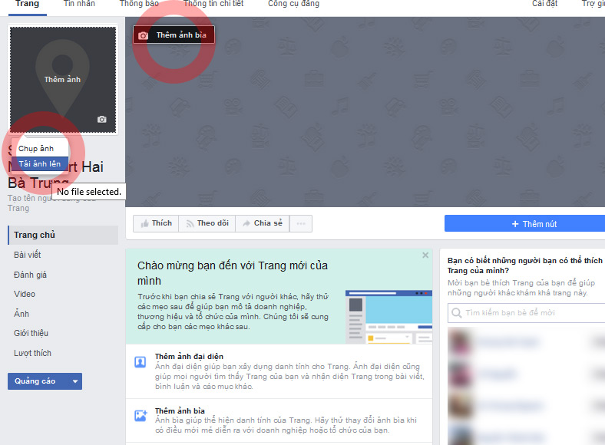Click the three-dots more options button

tap(301, 223)
